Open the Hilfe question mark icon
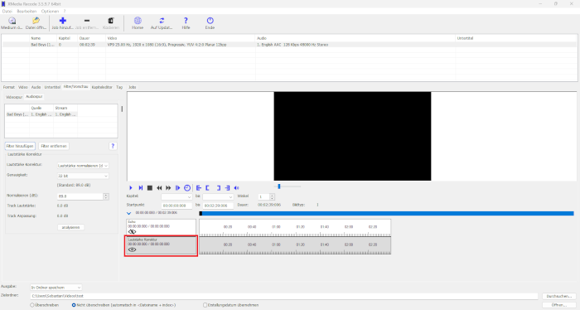This screenshot has height=310, width=580. (x=186, y=21)
